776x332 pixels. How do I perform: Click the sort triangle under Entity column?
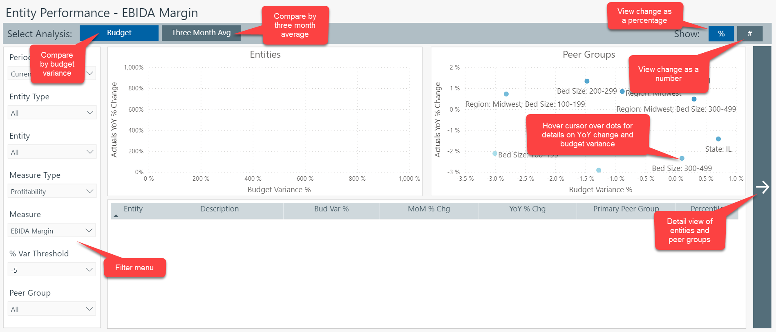coord(116,215)
